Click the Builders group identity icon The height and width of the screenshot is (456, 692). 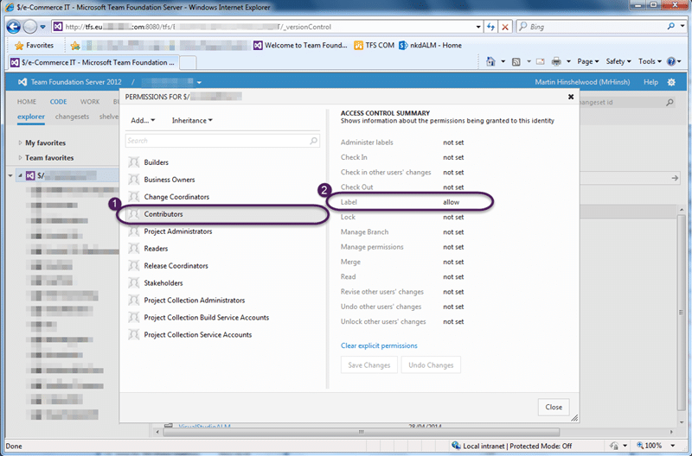tap(134, 162)
